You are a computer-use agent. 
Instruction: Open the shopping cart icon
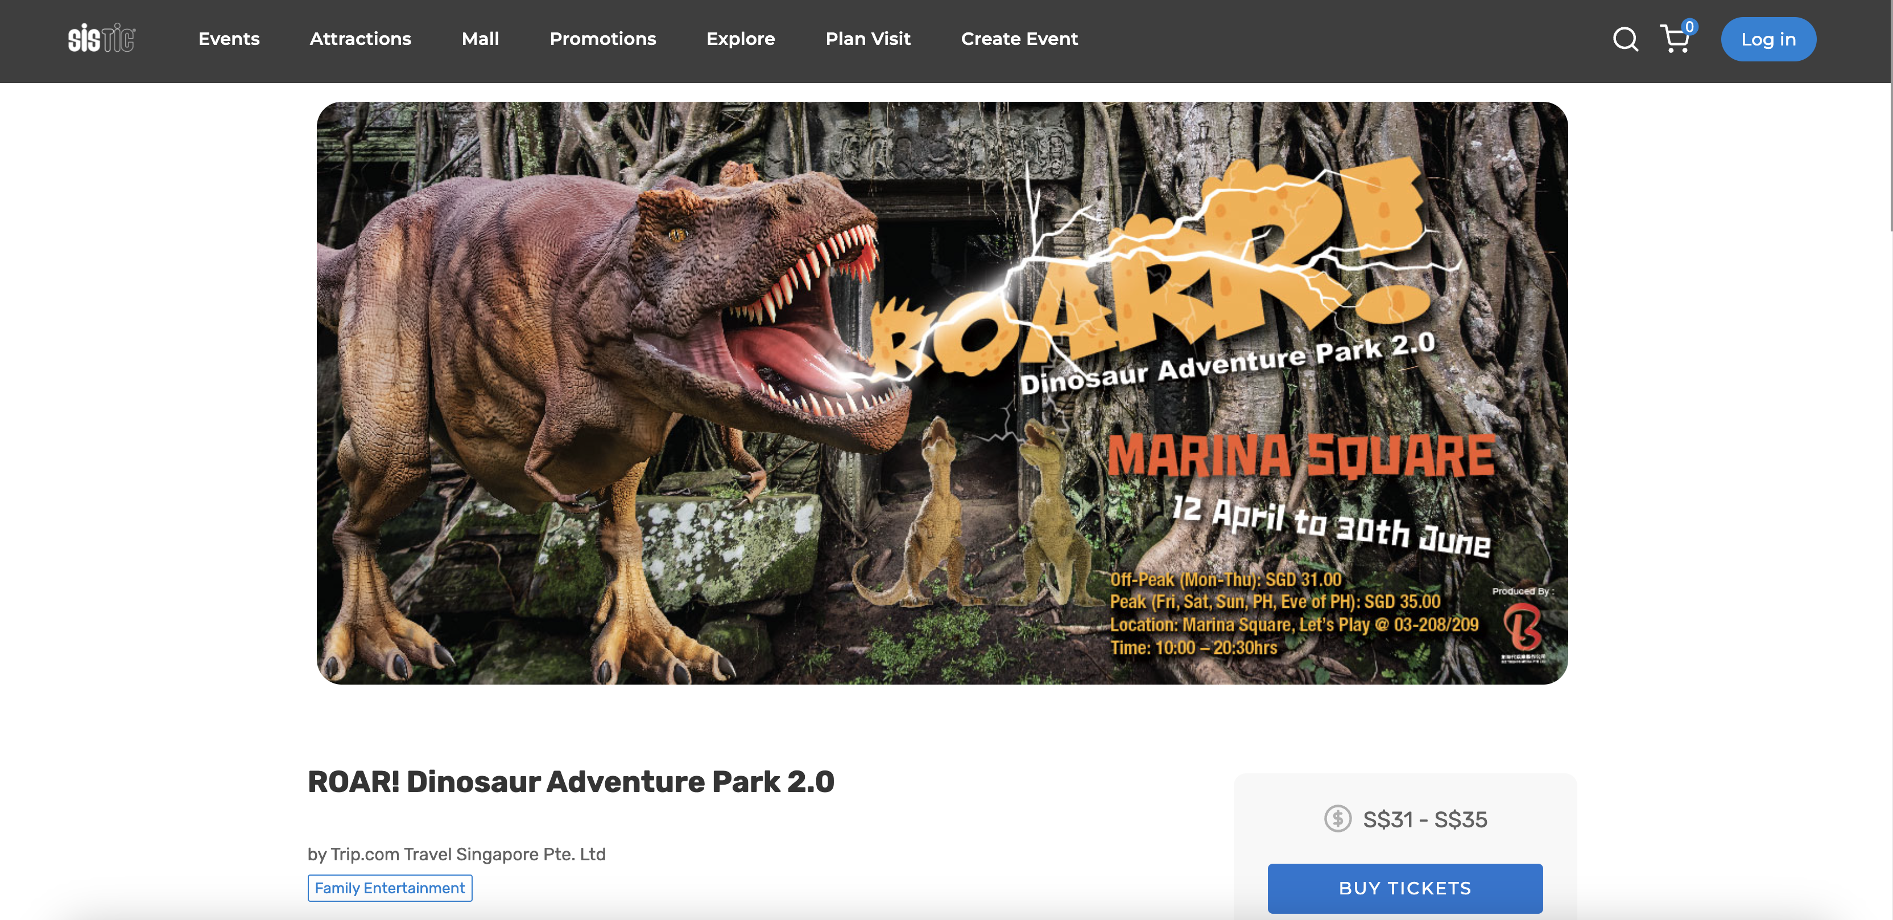[x=1677, y=38]
